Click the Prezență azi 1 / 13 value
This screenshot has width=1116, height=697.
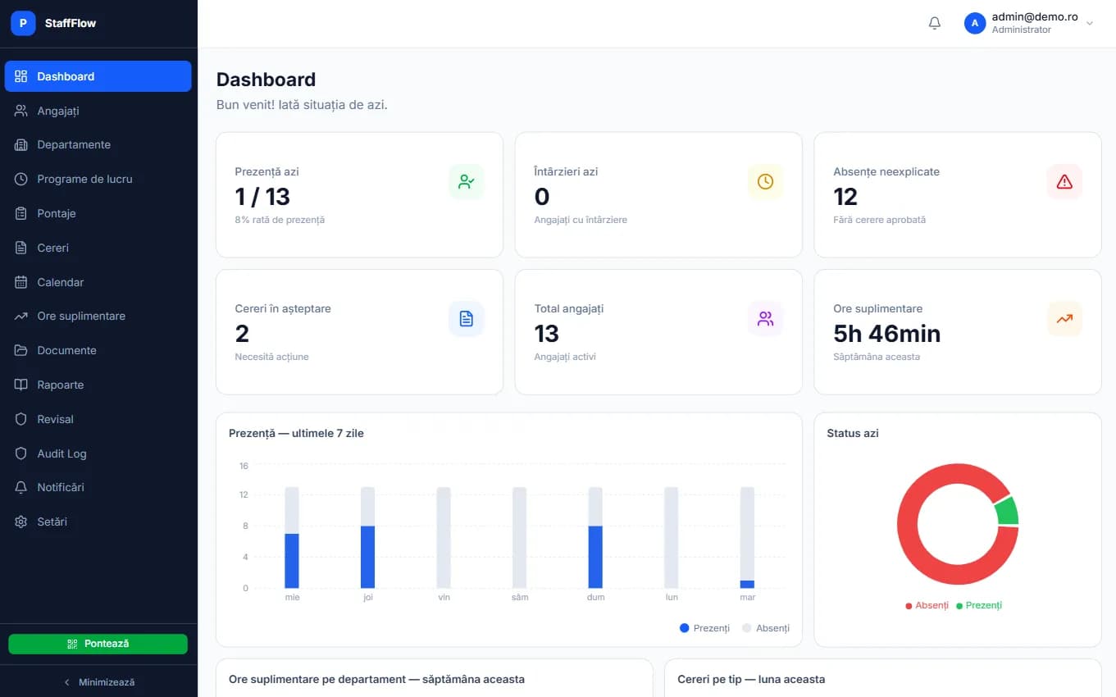tap(262, 197)
